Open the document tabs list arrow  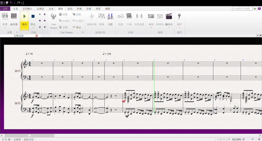261,36
